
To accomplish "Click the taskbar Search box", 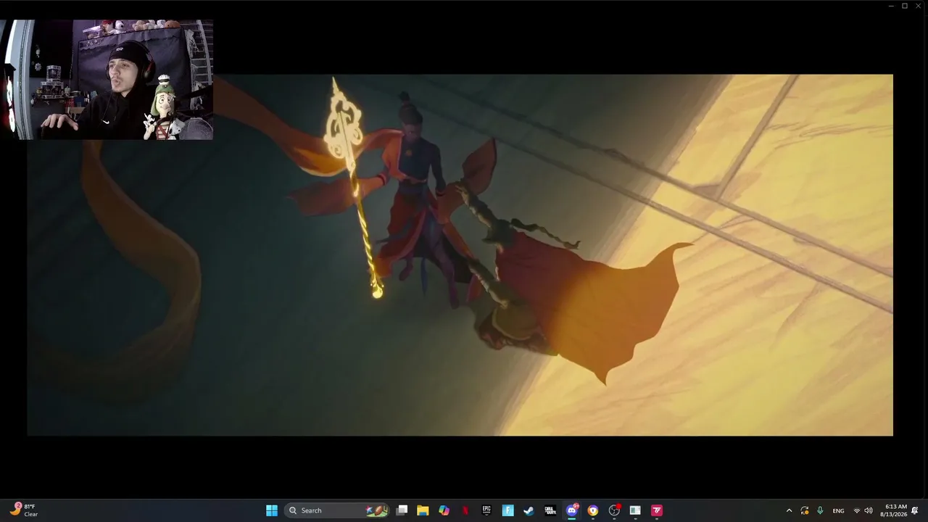I will [338, 510].
